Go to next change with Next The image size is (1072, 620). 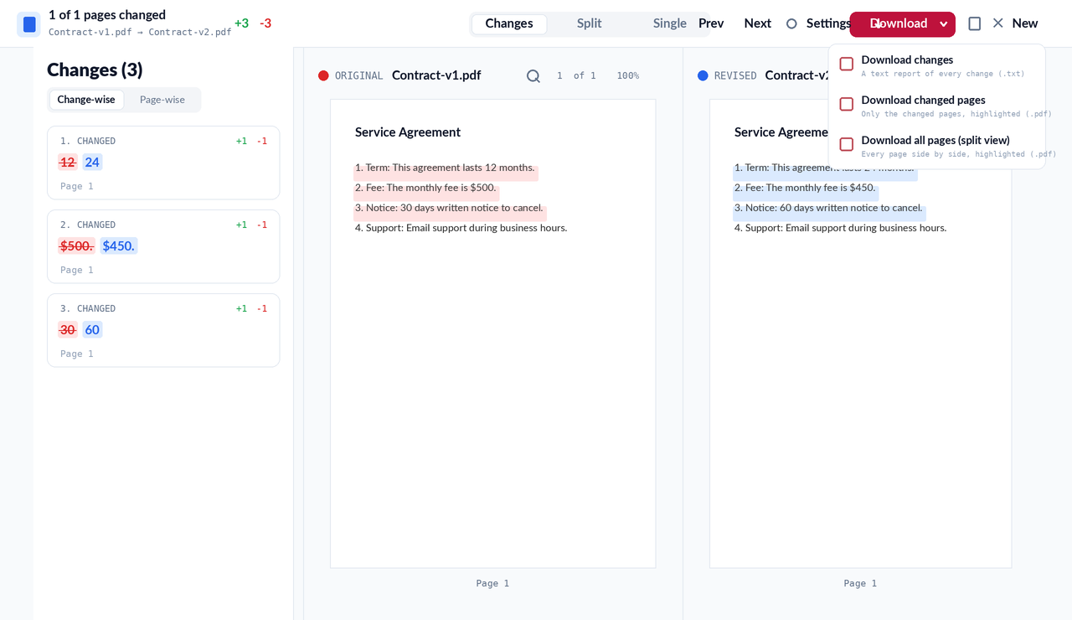pyautogui.click(x=758, y=23)
